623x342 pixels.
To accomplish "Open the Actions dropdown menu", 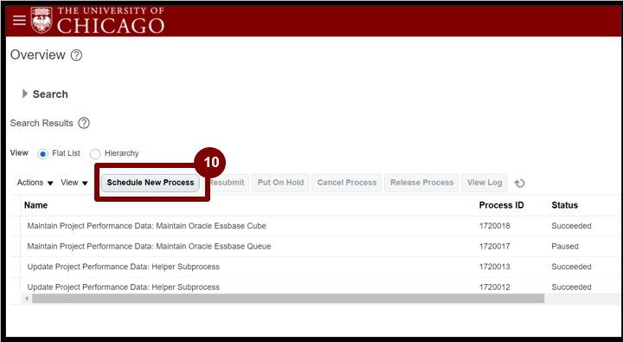I will 35,183.
